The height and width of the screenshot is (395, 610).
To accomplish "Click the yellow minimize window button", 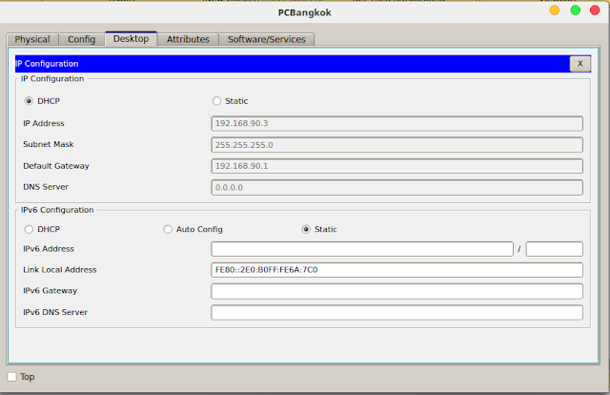I will coord(555,10).
